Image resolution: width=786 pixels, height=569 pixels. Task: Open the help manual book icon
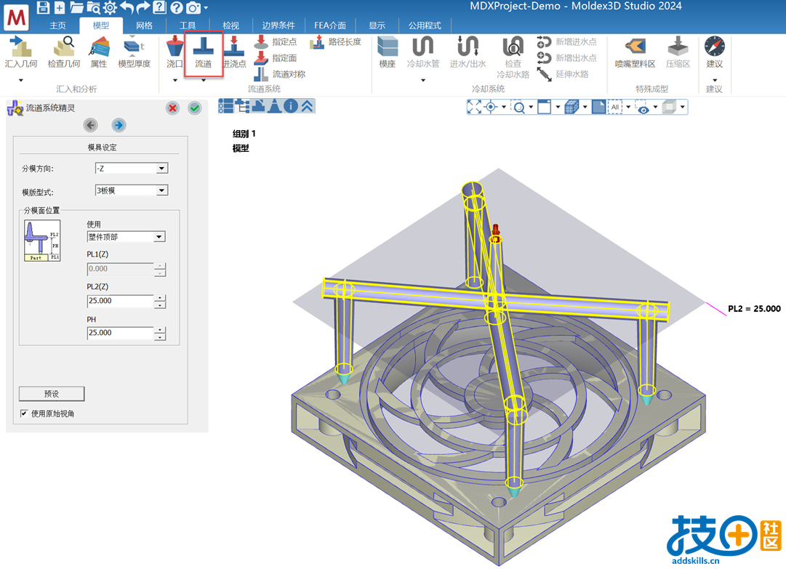[x=159, y=7]
